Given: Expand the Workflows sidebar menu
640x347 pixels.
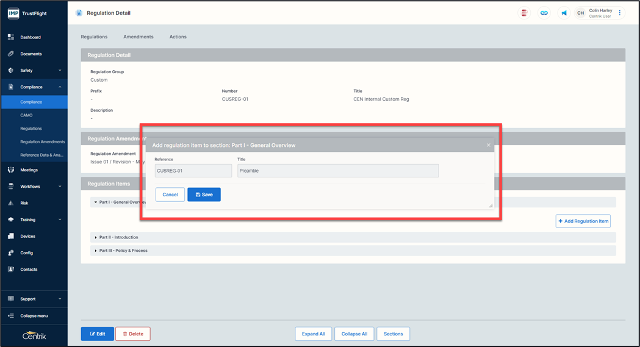Looking at the screenshot, I should tap(60, 187).
